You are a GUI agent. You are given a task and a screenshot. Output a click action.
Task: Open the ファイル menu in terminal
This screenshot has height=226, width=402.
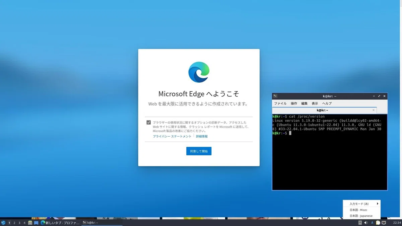[x=280, y=103]
